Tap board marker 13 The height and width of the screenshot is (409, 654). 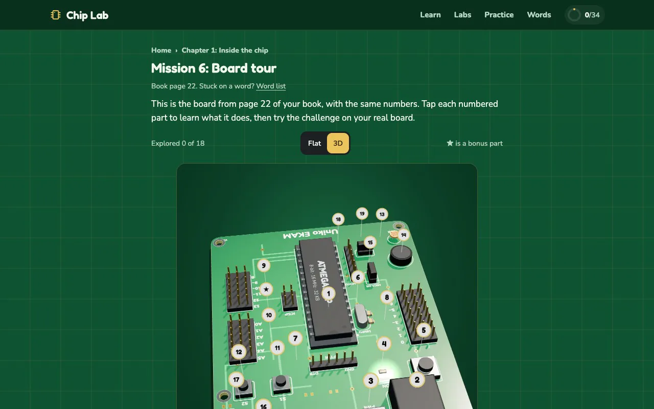(382, 214)
